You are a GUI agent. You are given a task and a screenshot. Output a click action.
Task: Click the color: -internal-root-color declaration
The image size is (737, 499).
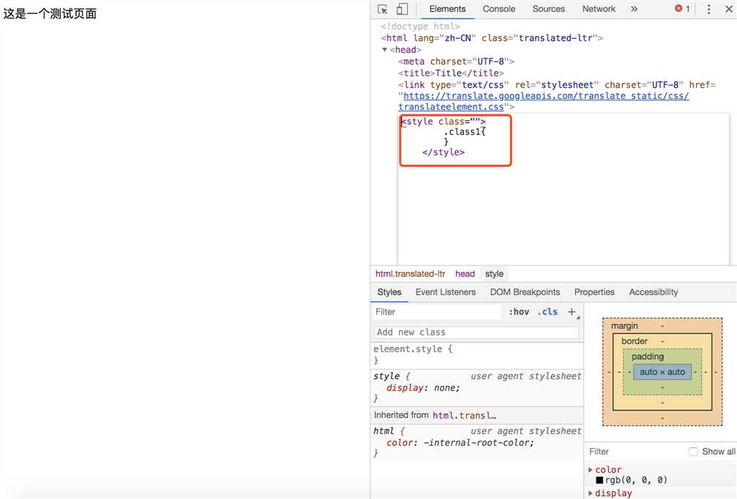460,443
